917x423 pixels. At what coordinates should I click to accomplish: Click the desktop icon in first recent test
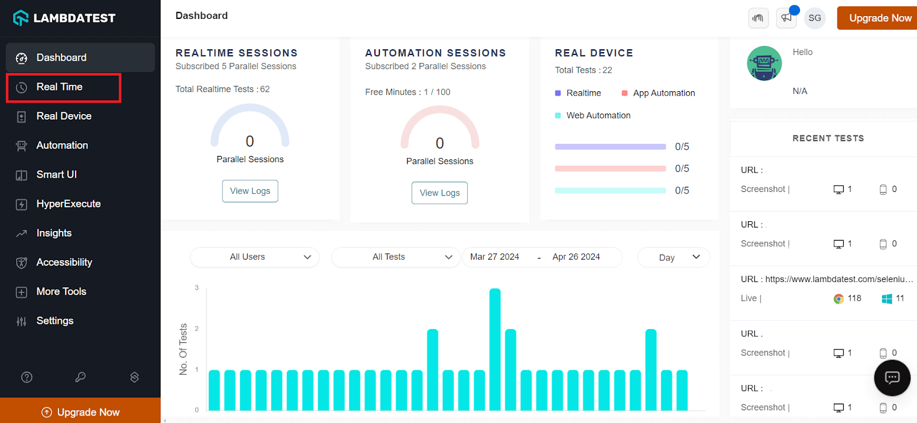(838, 190)
